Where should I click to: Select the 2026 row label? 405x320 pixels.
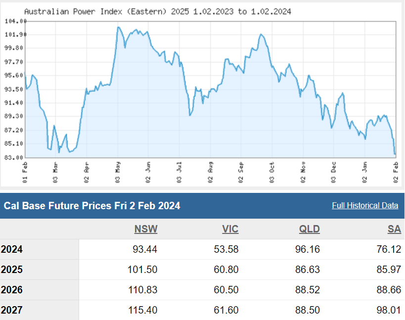[12, 290]
